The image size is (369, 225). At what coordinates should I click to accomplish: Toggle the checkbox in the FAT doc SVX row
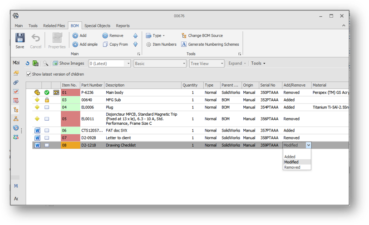point(47,131)
